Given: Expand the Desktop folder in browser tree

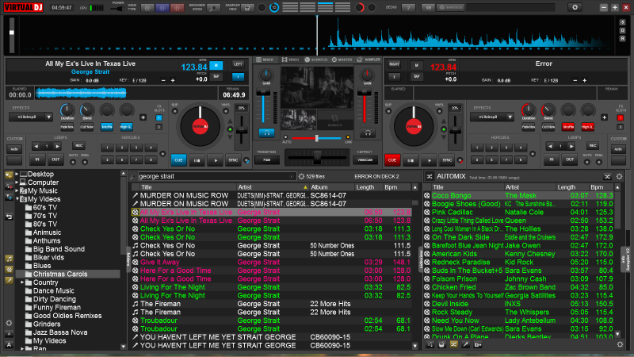Looking at the screenshot, I should point(17,174).
